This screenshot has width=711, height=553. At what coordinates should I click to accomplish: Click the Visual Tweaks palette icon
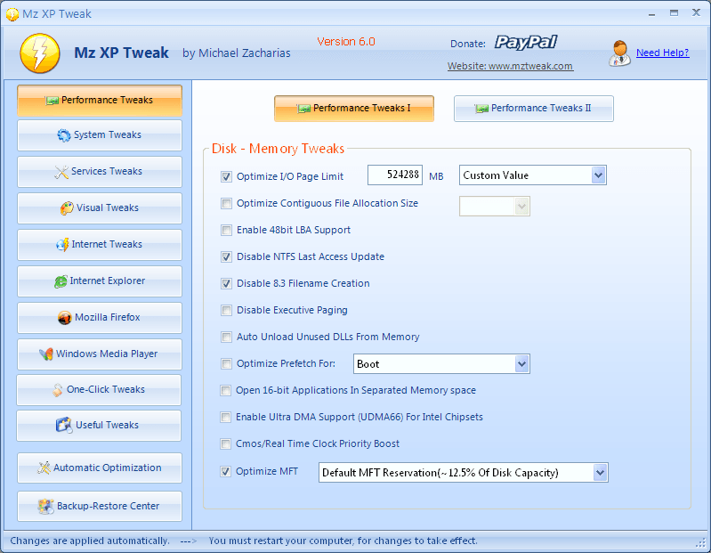(67, 208)
